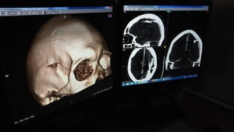The image size is (234, 132).
Task: Click the Print icon in the 3D viewer toolbar
Action: point(6,13)
